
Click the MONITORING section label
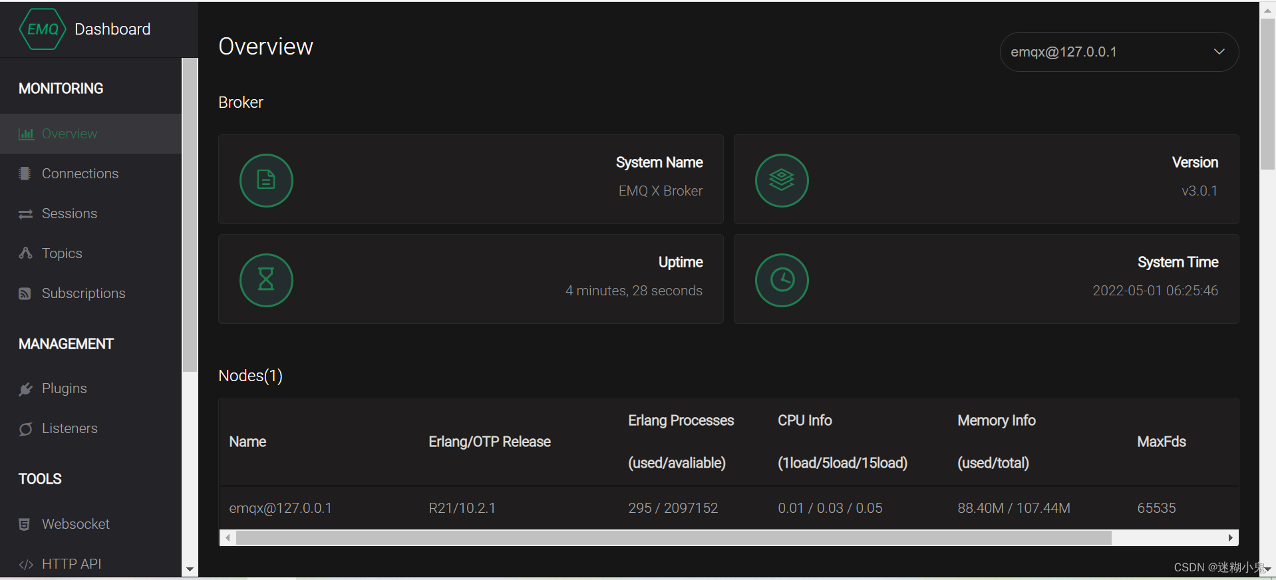(61, 88)
